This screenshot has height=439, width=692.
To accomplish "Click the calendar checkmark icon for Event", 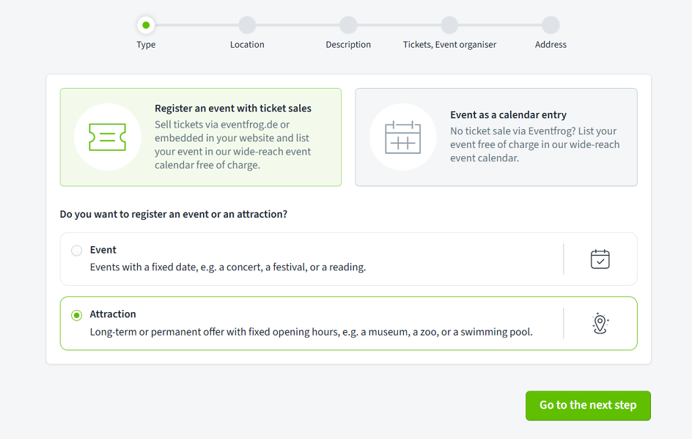I will [x=600, y=259].
